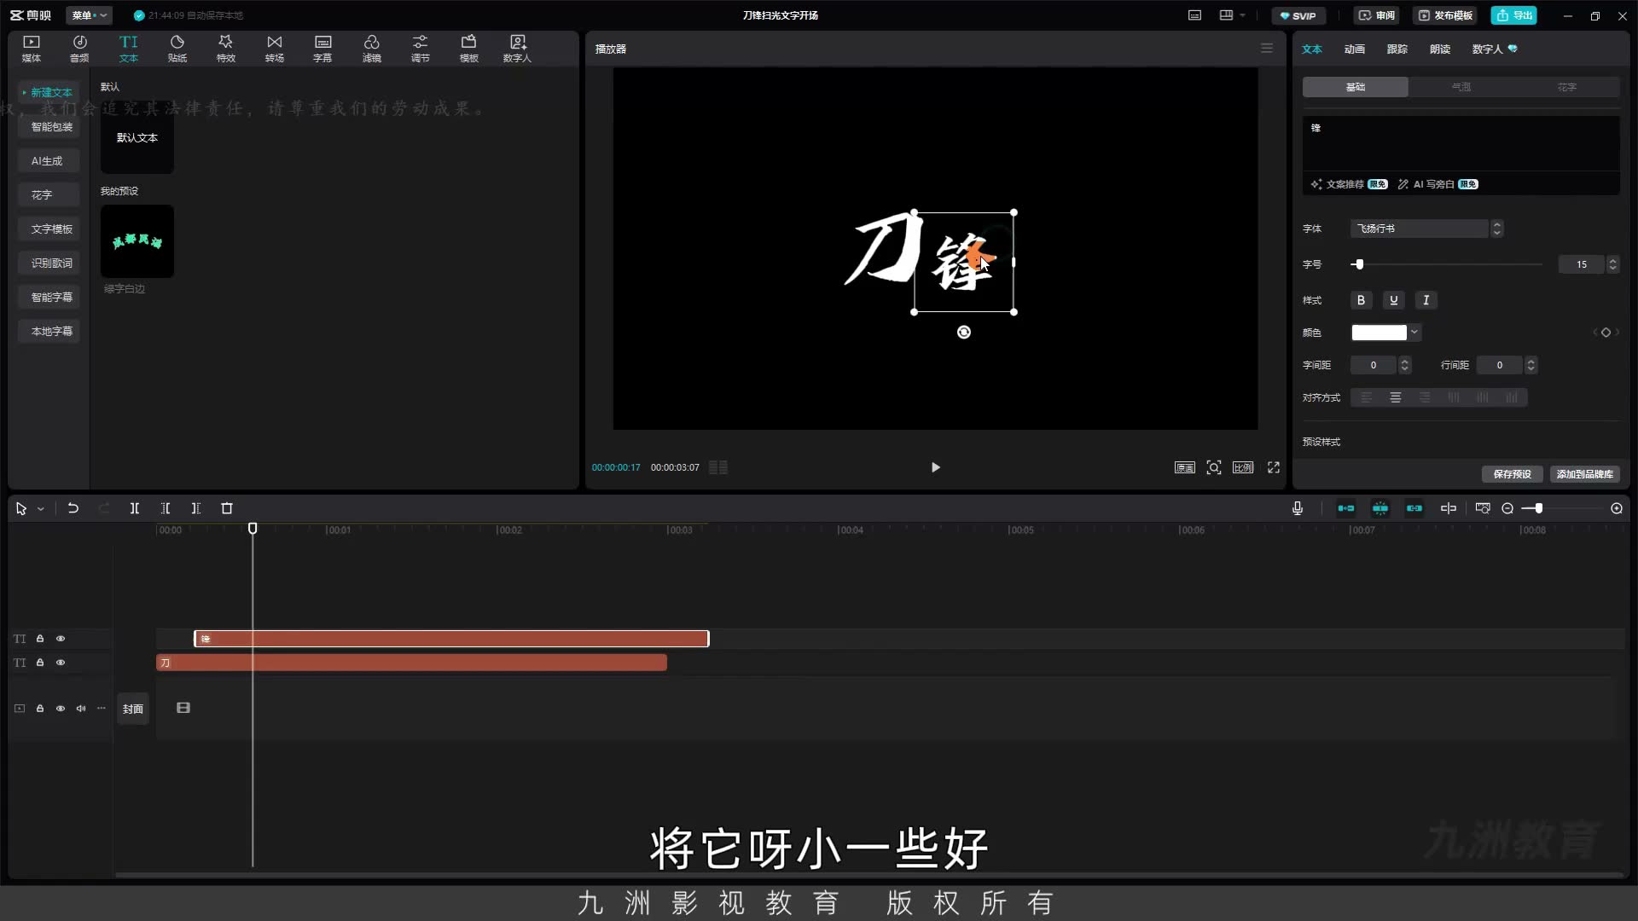Click the 发布模板 publish template button

[x=1445, y=15]
